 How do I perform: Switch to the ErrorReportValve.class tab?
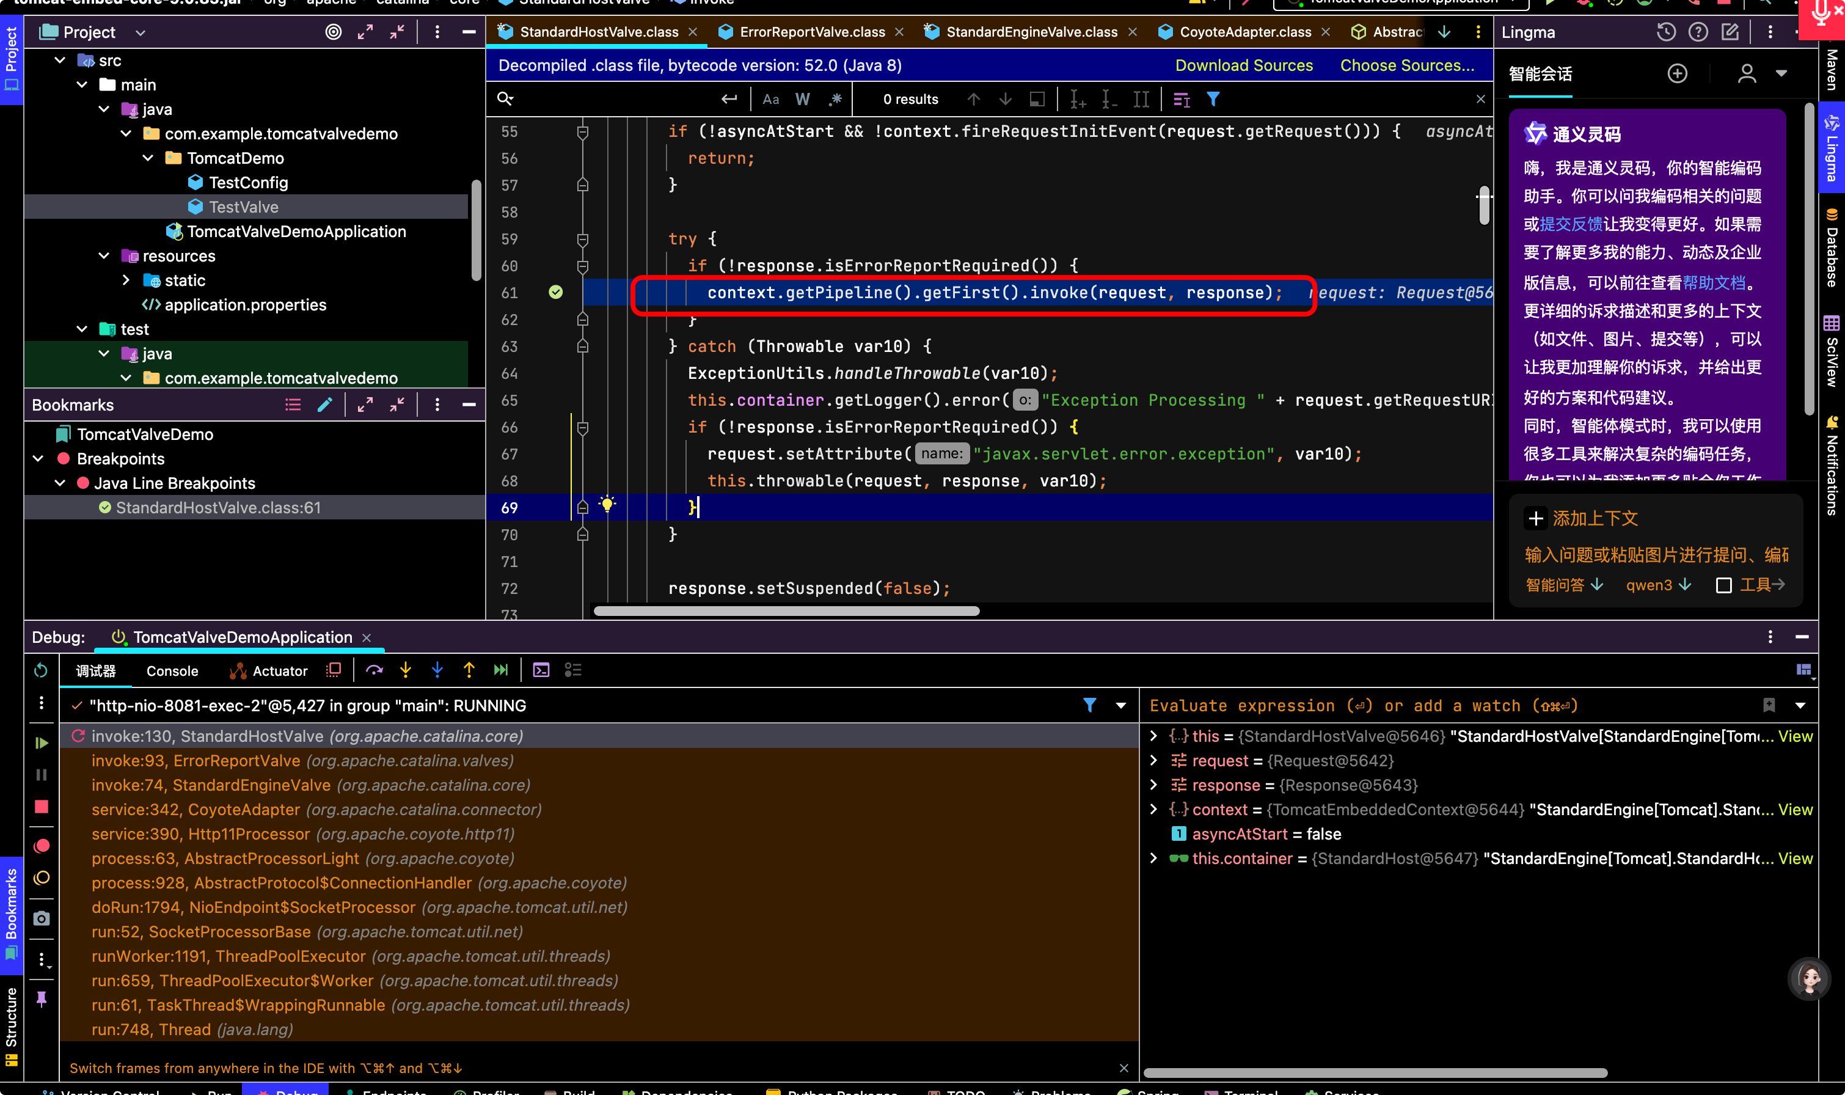click(811, 32)
